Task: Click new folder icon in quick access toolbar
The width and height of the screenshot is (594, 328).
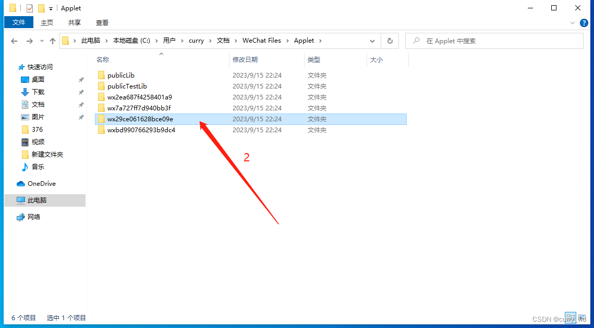Action: [41, 8]
